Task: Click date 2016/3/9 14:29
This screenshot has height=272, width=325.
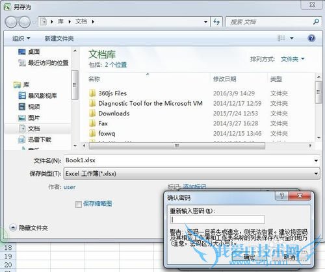Action: [x=234, y=93]
